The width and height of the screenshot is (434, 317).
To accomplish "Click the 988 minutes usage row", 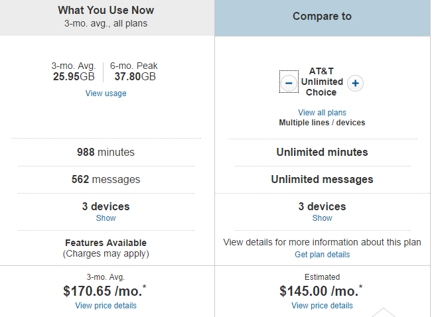I will pos(106,153).
